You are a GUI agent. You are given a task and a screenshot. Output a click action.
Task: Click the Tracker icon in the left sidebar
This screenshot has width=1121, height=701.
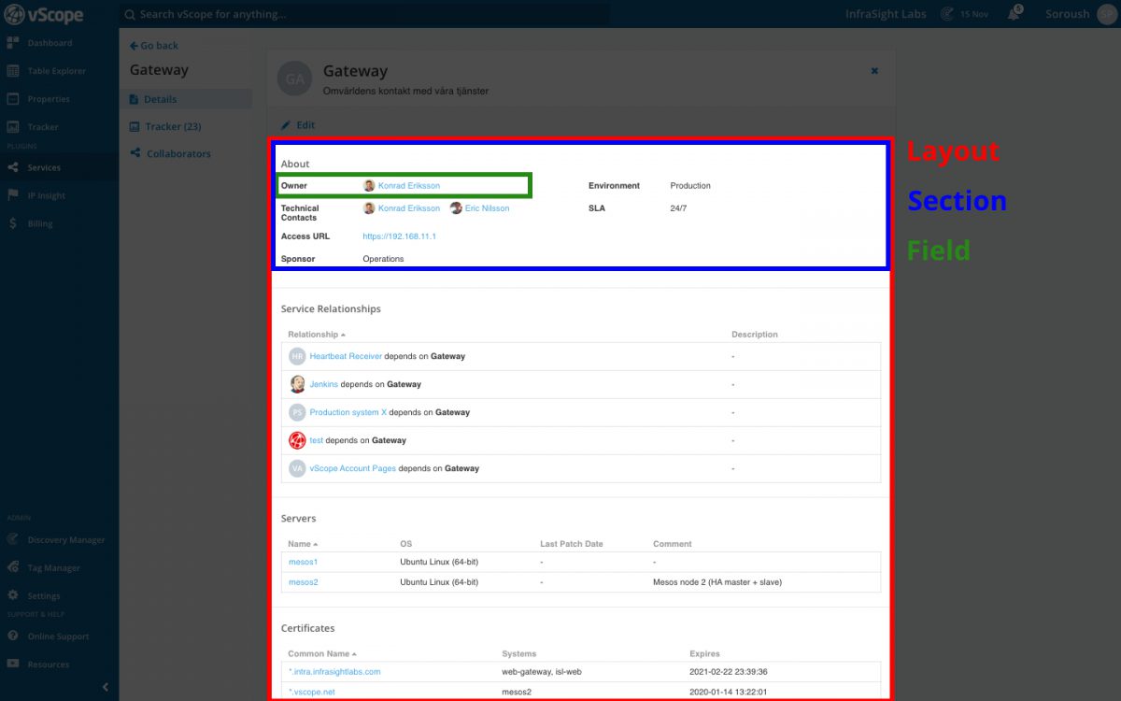(13, 127)
